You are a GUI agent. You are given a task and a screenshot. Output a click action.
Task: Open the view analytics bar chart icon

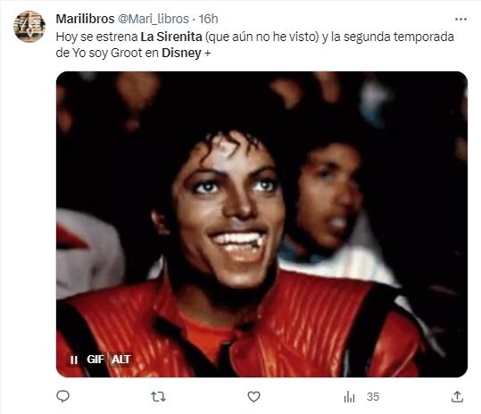coord(350,397)
